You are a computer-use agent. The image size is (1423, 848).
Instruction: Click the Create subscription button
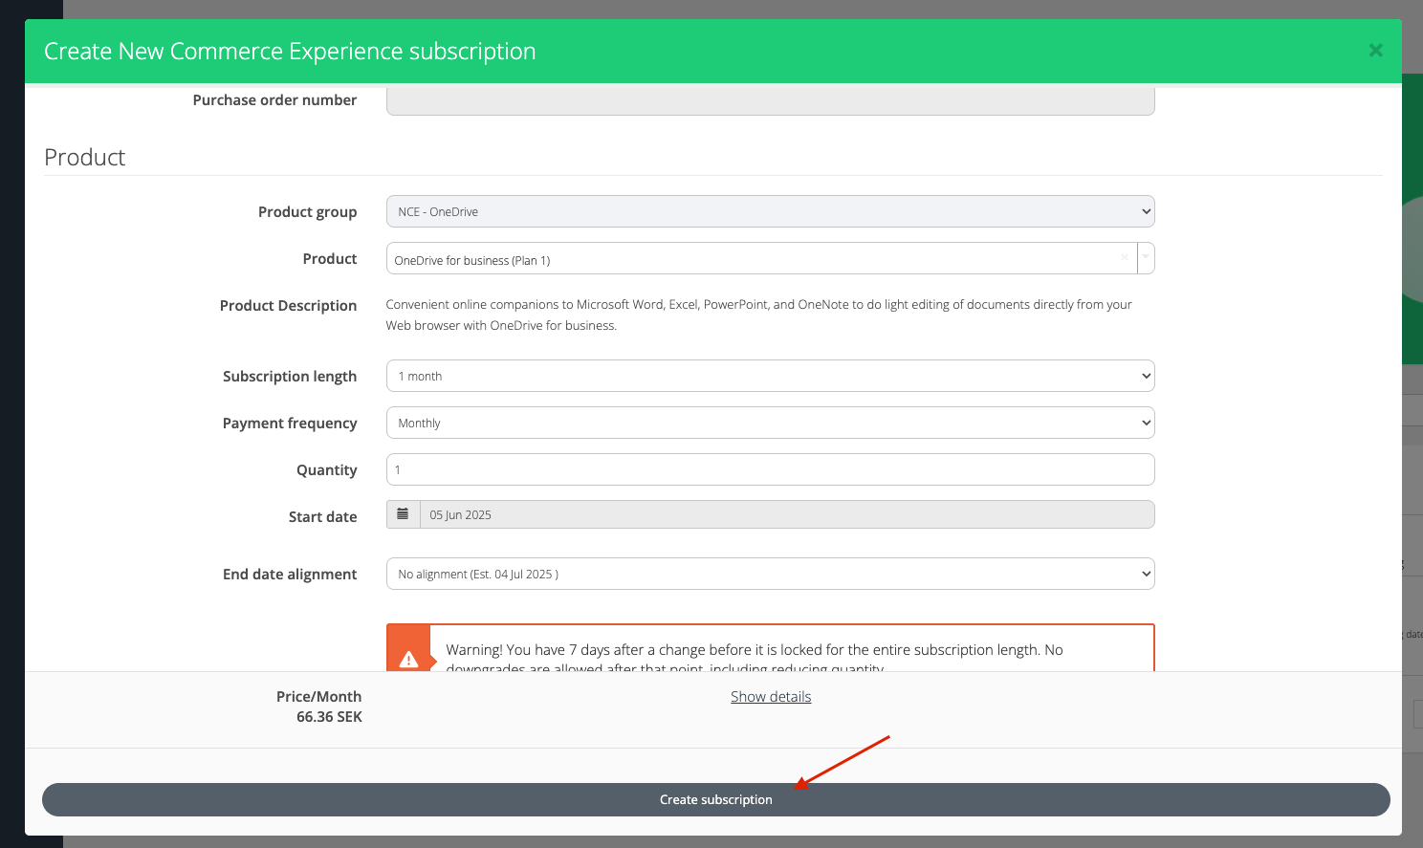tap(715, 799)
